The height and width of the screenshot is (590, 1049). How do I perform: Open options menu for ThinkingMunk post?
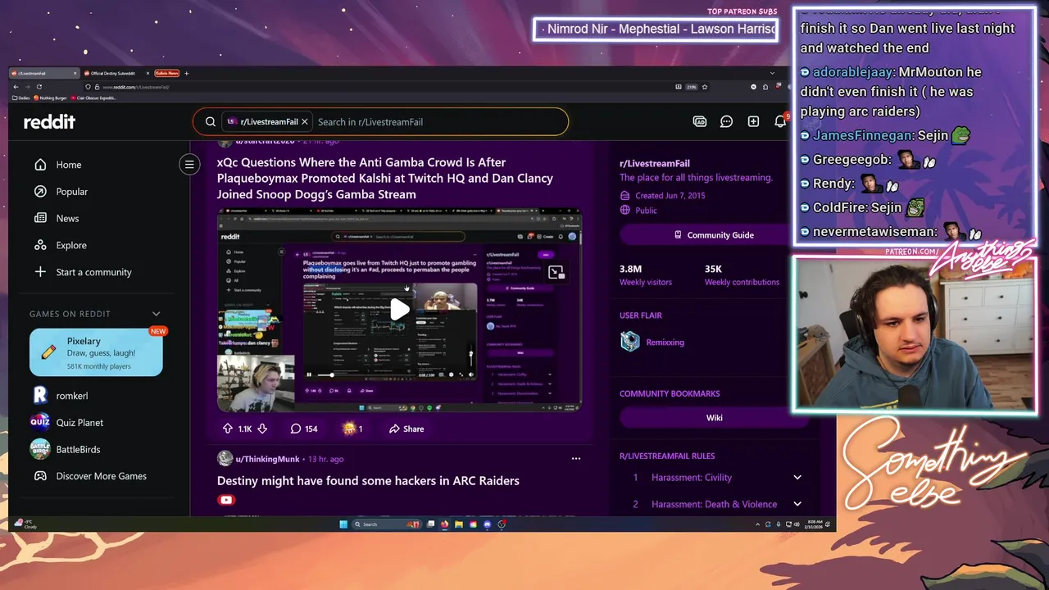click(x=576, y=459)
